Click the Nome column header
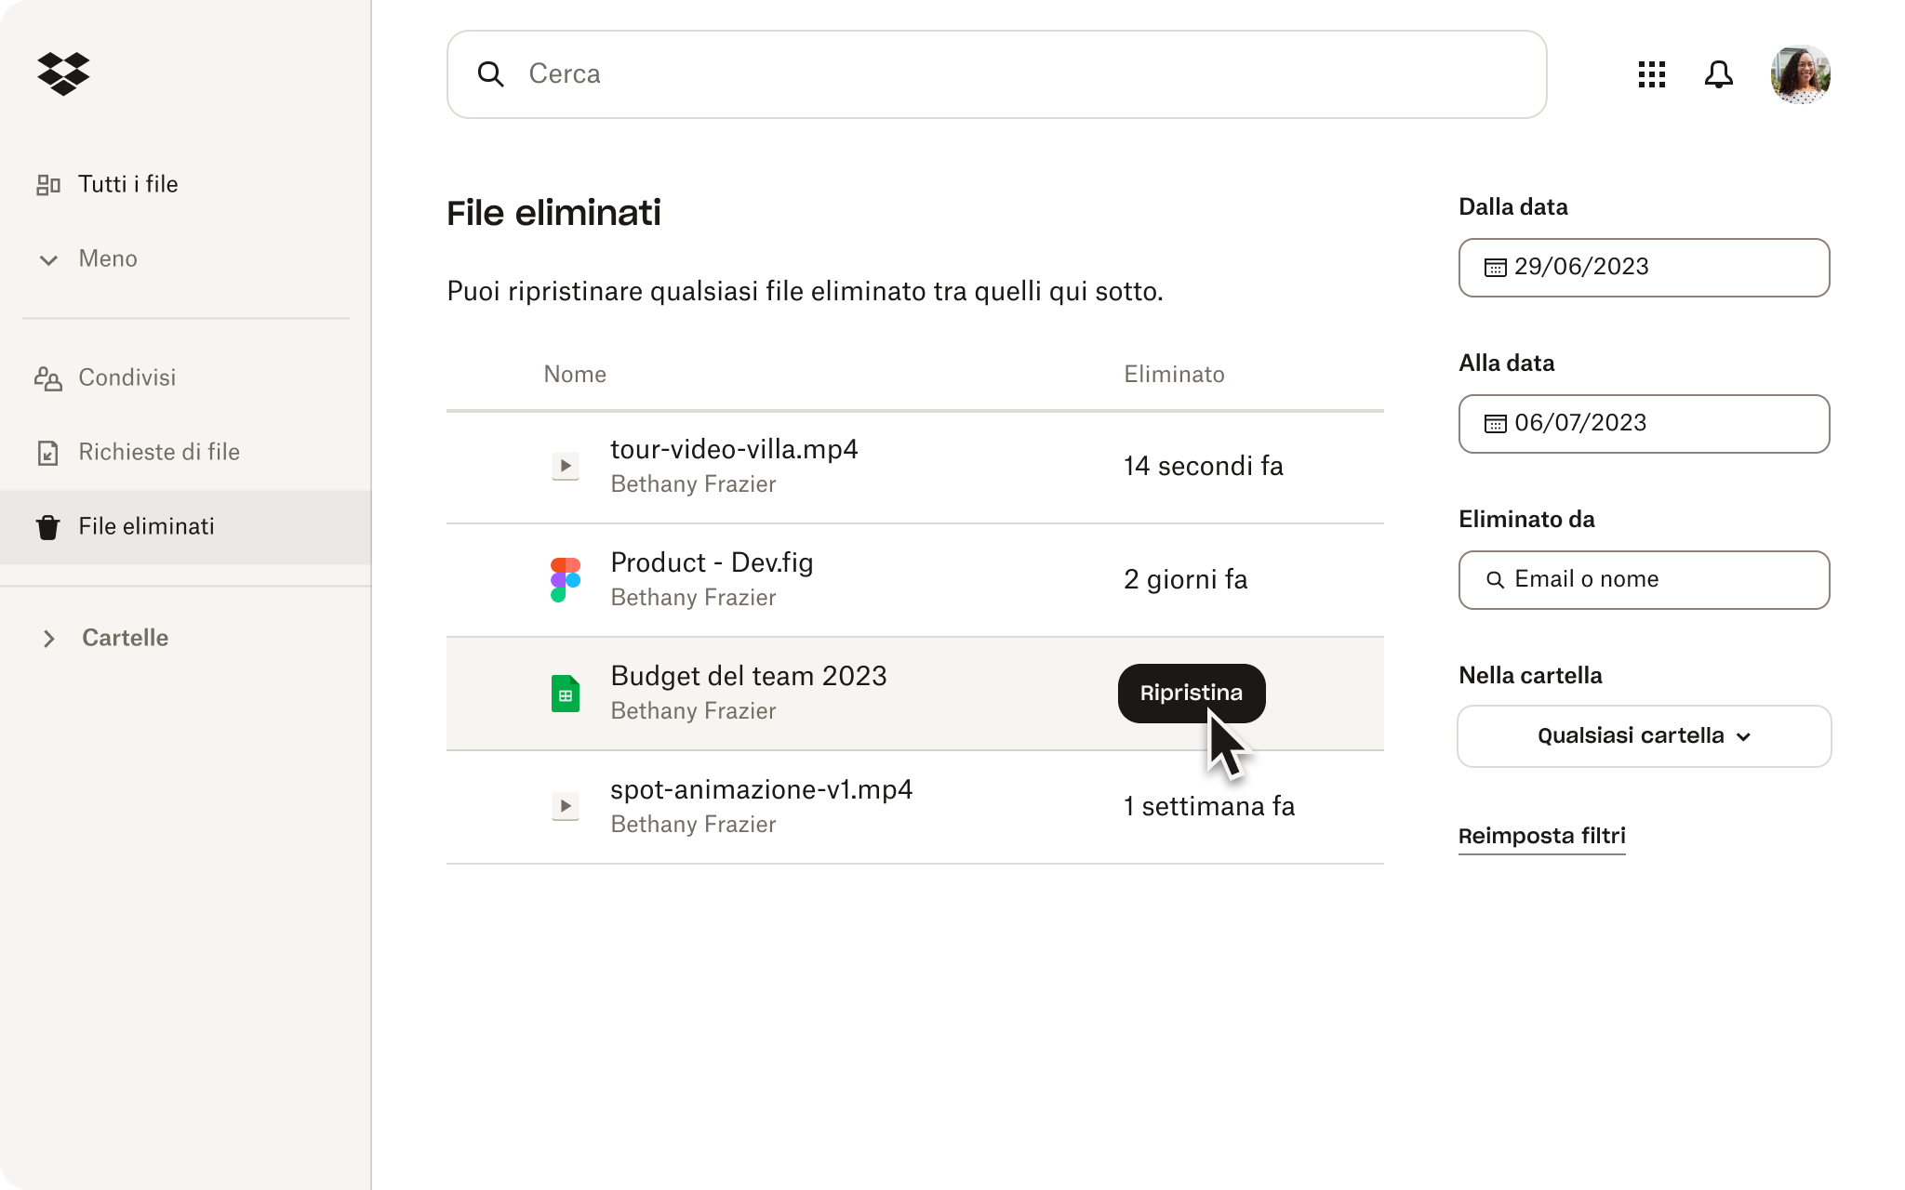Viewport: 1905px width, 1190px height. pos(575,375)
